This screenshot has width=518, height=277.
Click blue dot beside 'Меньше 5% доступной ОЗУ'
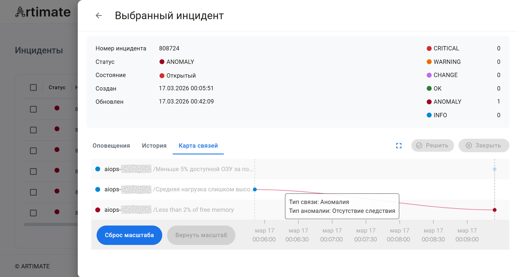pos(98,169)
